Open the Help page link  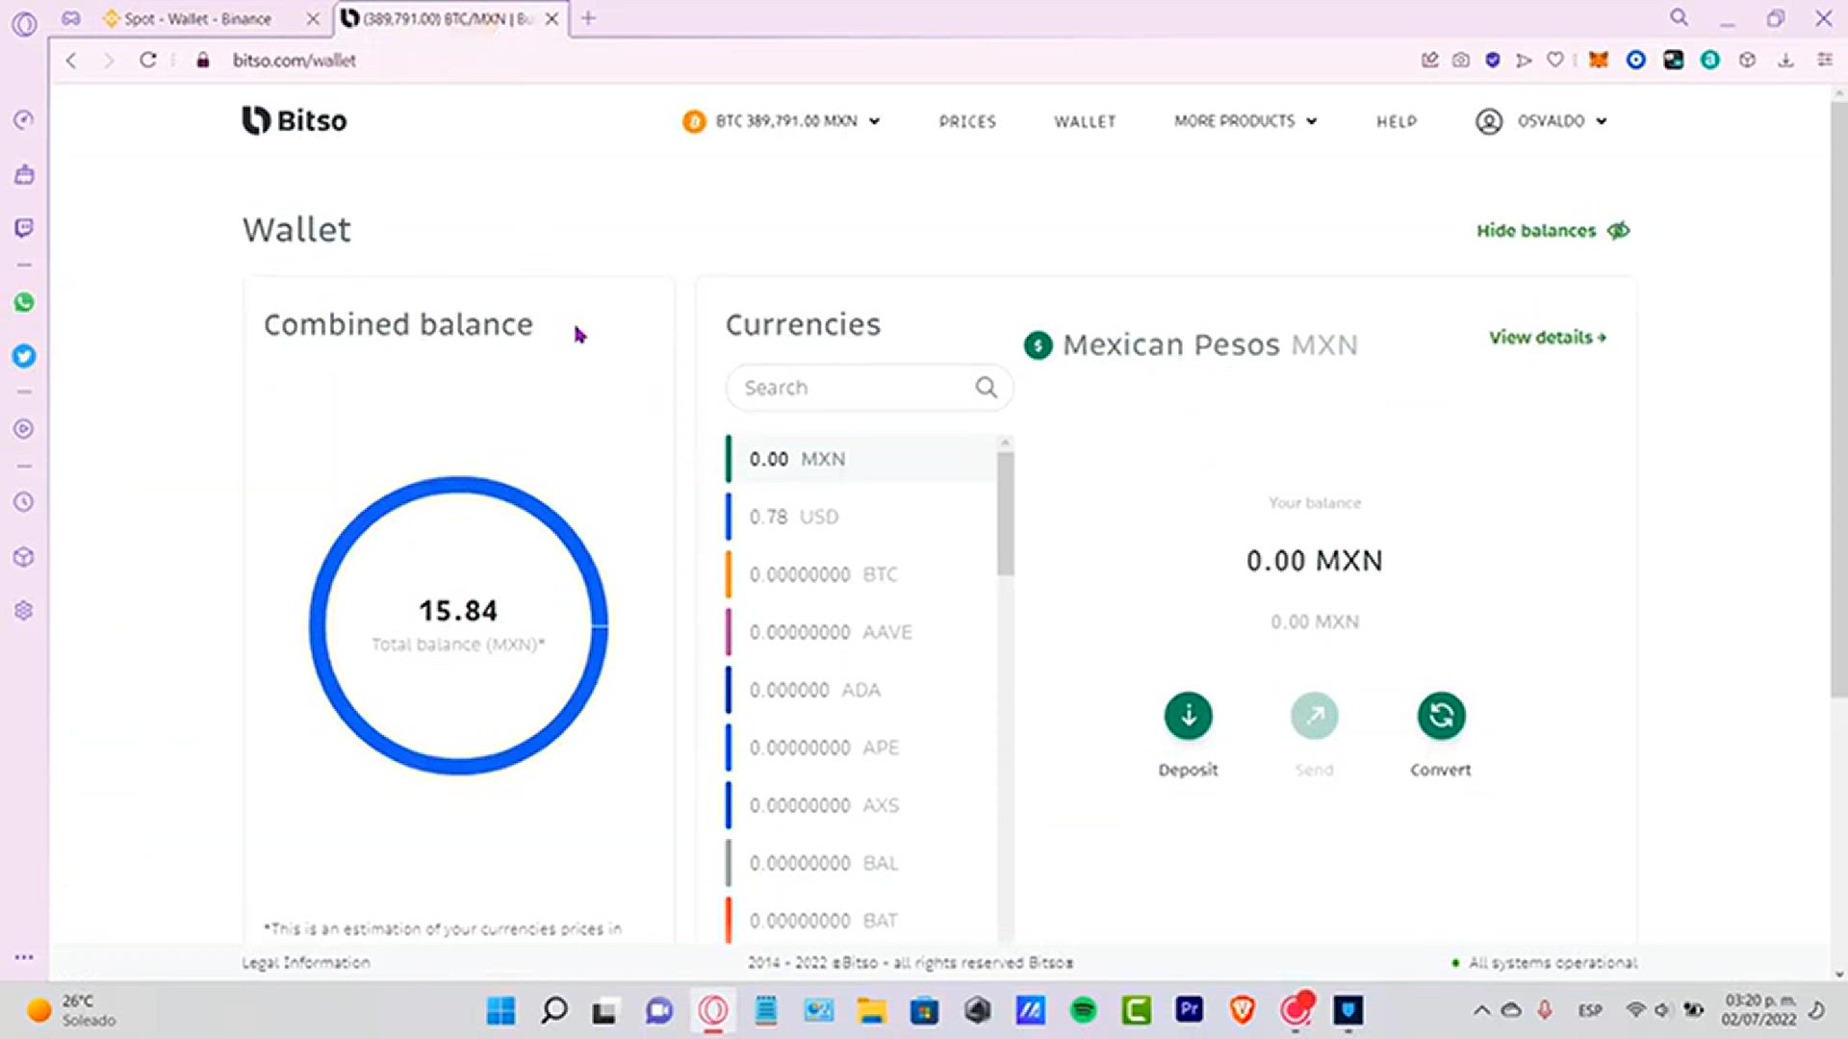pyautogui.click(x=1396, y=121)
